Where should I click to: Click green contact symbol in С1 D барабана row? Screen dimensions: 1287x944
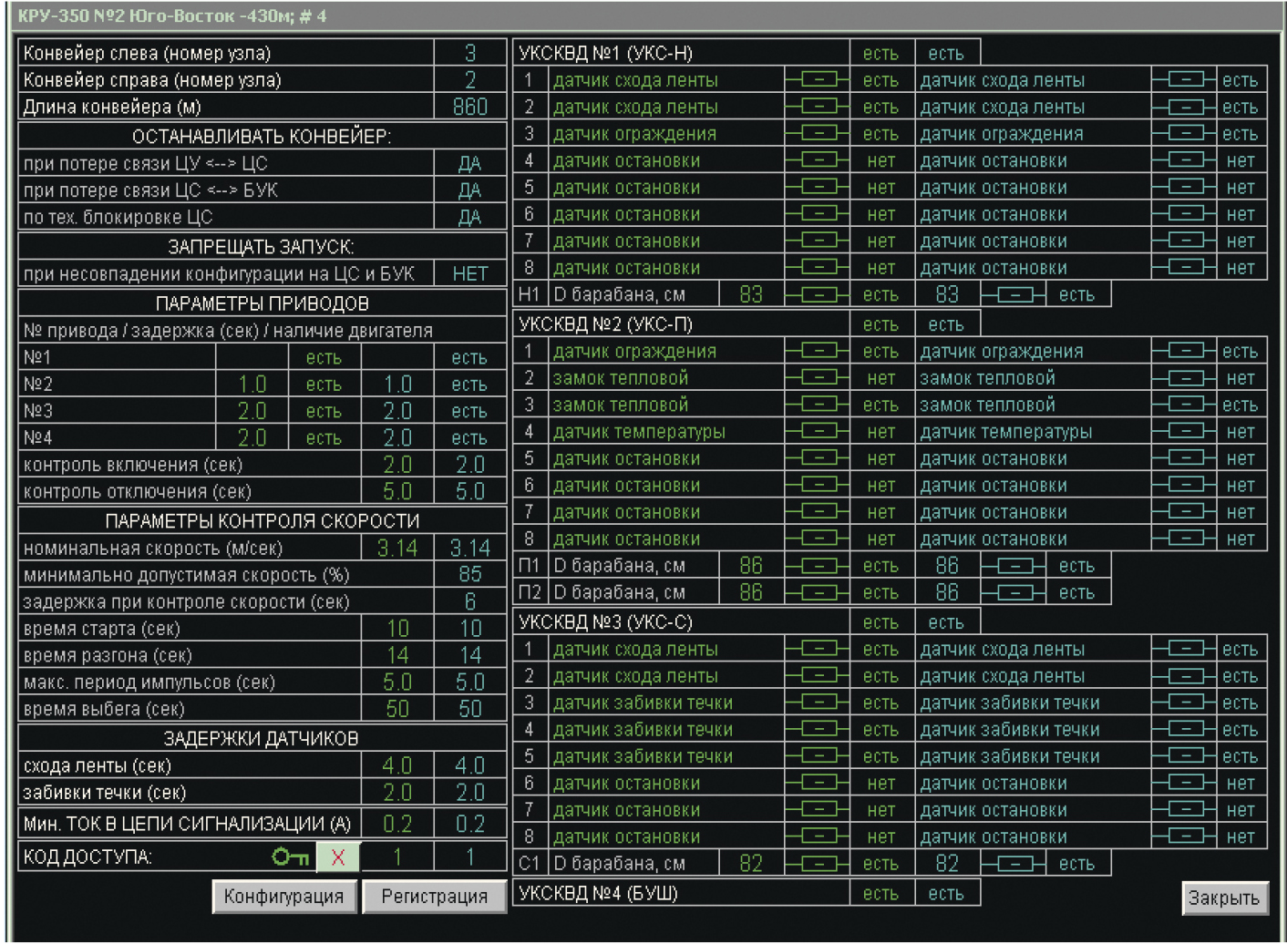818,864
